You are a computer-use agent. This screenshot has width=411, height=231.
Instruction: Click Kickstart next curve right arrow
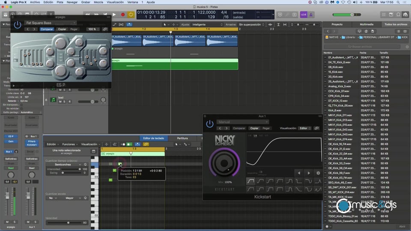pyautogui.click(x=309, y=173)
